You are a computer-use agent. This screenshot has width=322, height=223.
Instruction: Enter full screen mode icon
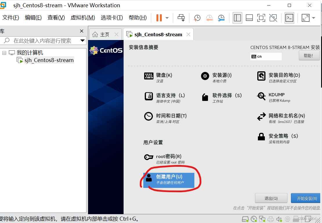click(261, 18)
